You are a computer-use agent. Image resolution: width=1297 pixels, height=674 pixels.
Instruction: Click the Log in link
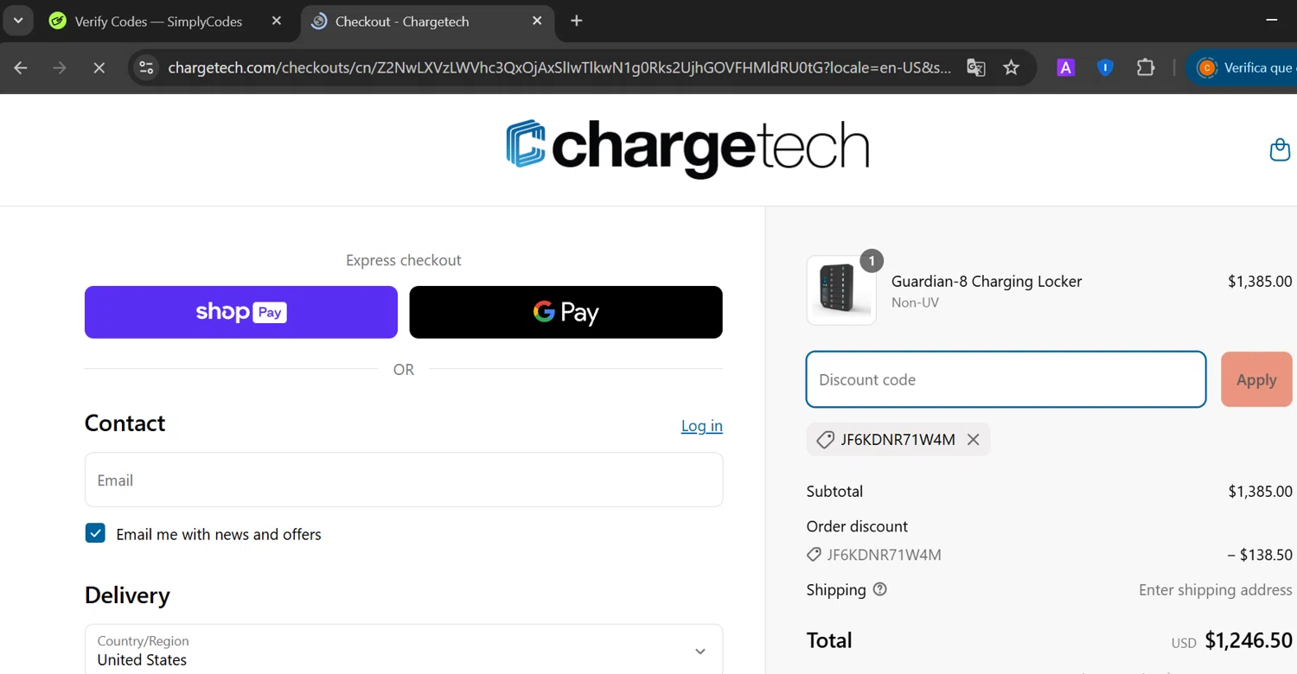pos(702,426)
